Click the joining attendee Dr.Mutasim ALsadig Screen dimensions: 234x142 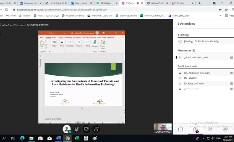pos(206,41)
